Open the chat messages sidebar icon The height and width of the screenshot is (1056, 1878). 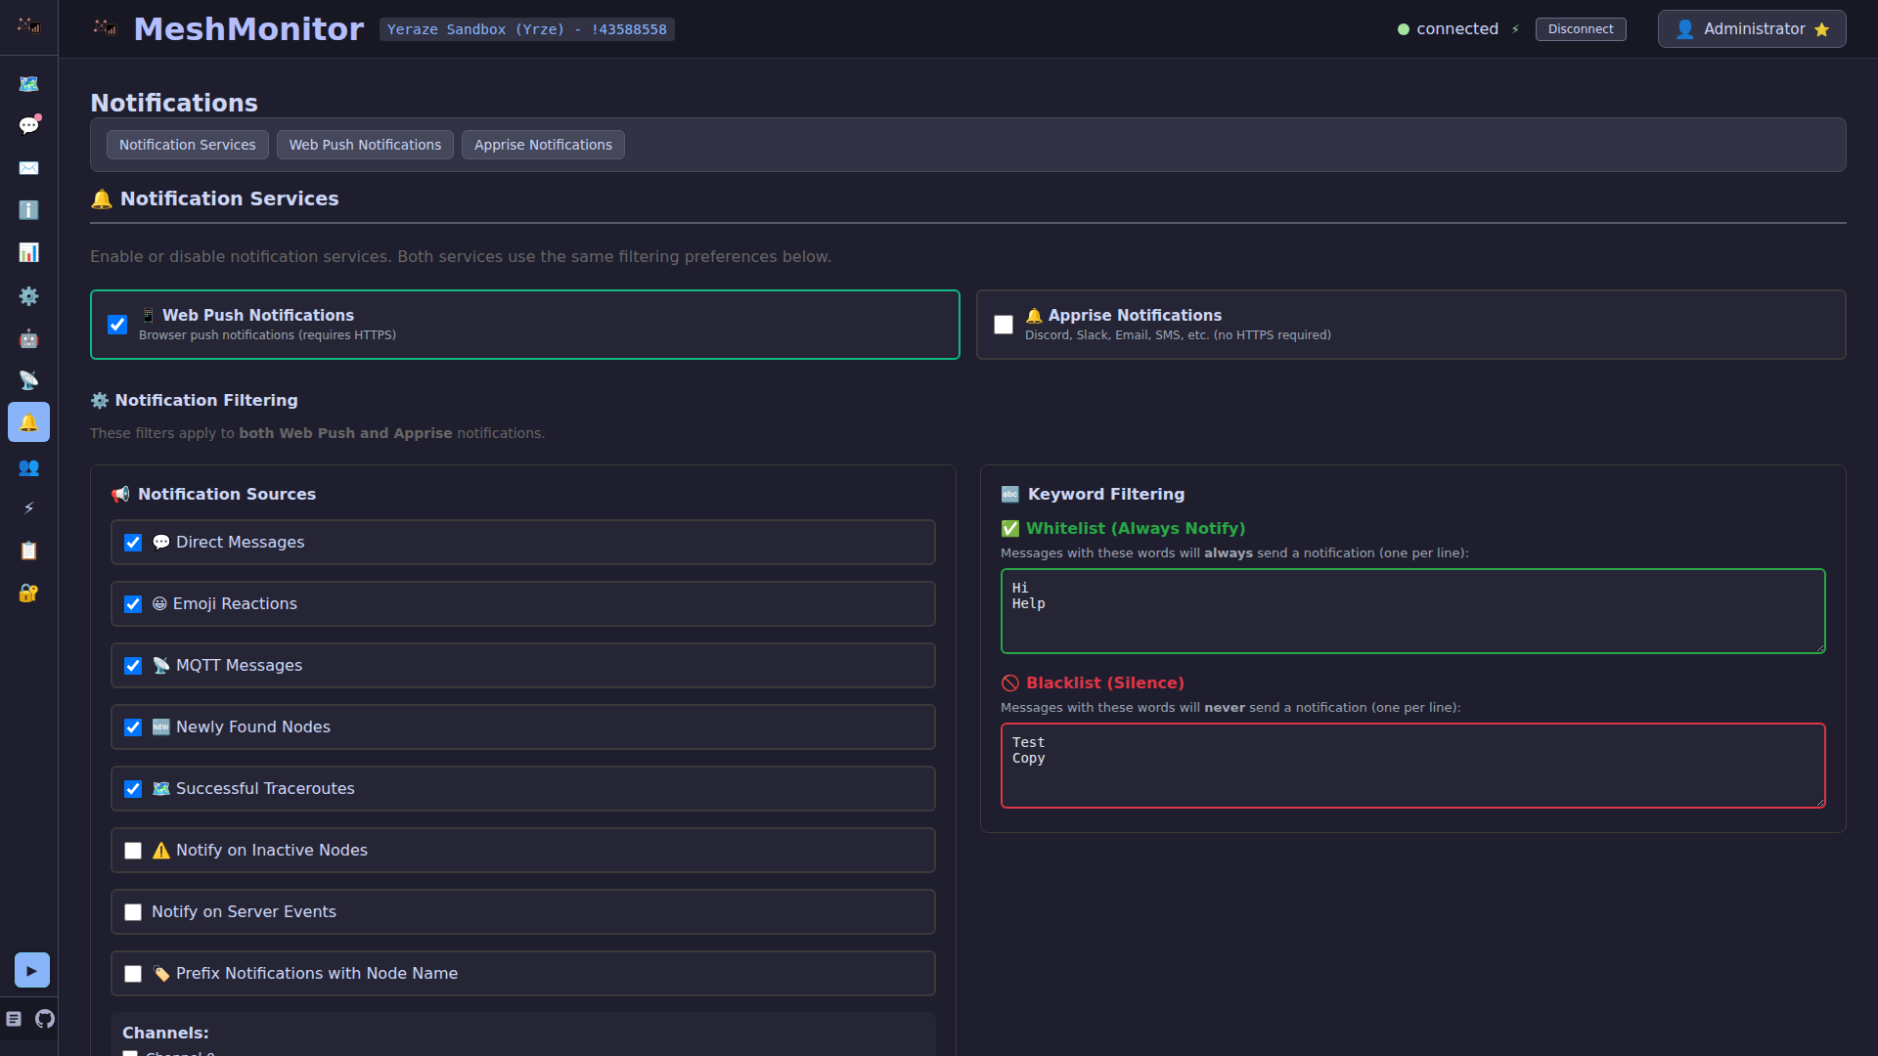click(x=28, y=126)
